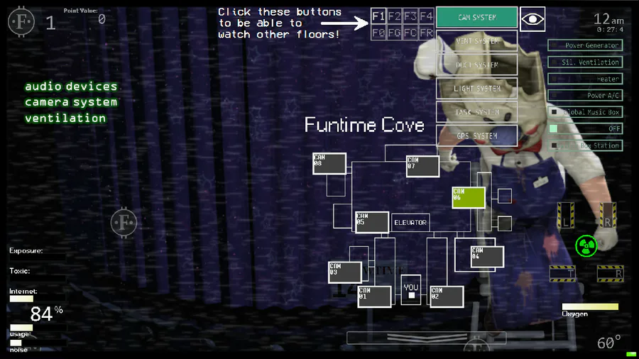Click the 60° temperature reading
This screenshot has width=639, height=359.
[609, 343]
